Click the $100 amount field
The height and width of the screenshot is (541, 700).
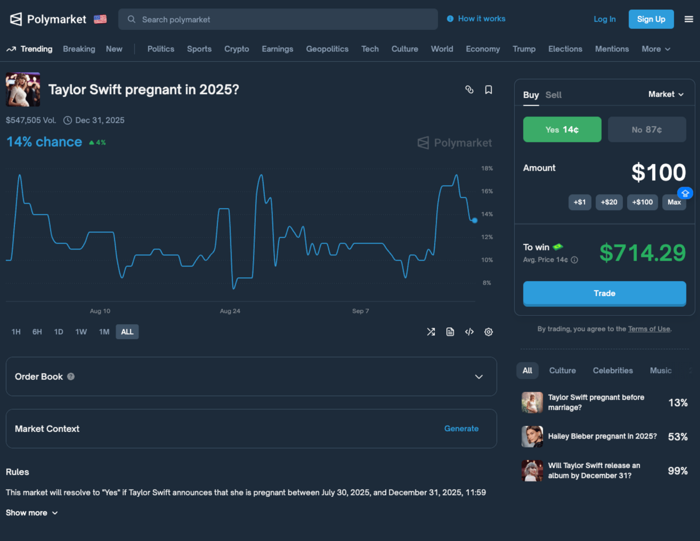[x=658, y=172]
